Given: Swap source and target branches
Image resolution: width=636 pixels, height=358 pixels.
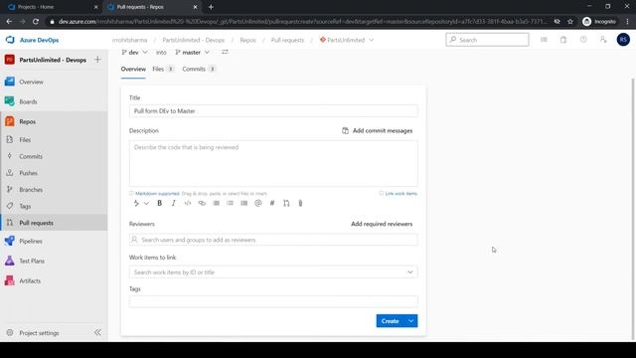Looking at the screenshot, I should tap(225, 52).
